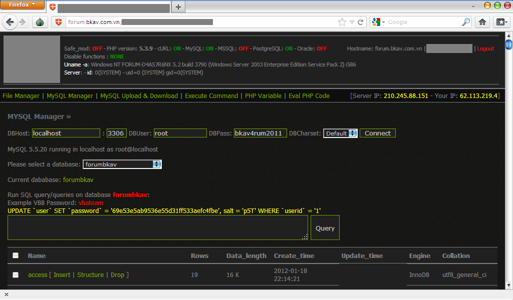Go to the browser home page
This screenshot has width=513, height=300.
(x=482, y=22)
